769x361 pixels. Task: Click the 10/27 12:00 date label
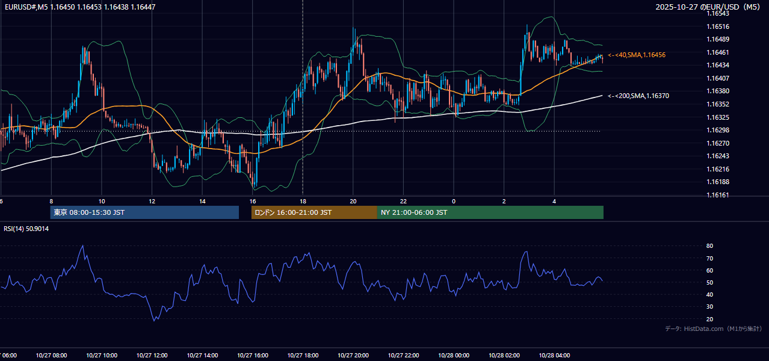click(x=152, y=356)
